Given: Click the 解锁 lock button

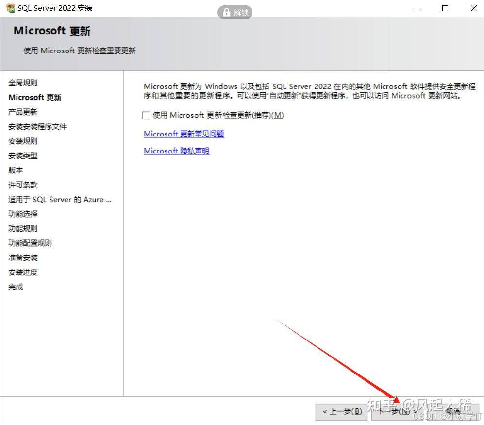Looking at the screenshot, I should point(235,12).
